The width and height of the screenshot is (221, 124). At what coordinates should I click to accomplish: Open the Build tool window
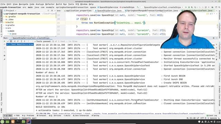tap(67, 116)
